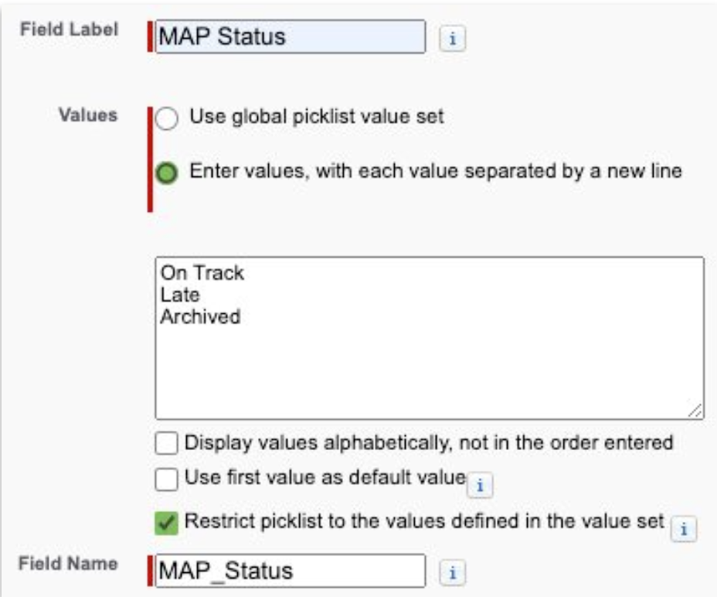Enable 'Display values alphabetically' checkbox
The width and height of the screenshot is (717, 597).
click(x=166, y=443)
